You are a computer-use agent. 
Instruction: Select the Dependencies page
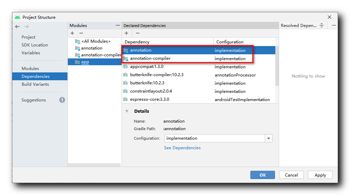click(x=40, y=76)
